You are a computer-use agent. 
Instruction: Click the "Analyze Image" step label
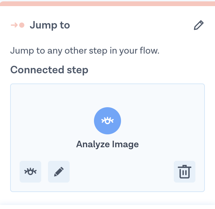coord(107,144)
